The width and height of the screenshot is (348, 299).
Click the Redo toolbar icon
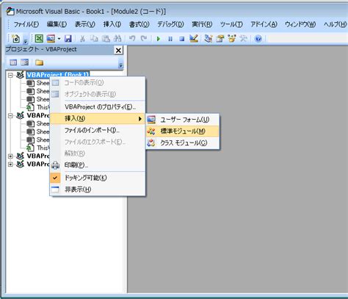point(144,38)
